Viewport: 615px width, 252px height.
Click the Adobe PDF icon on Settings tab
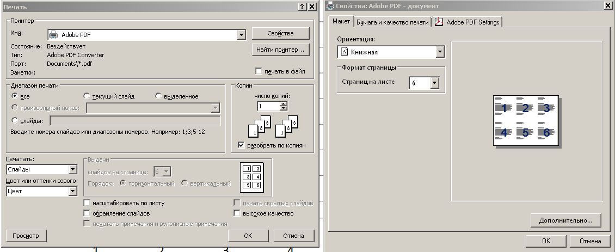pyautogui.click(x=439, y=22)
